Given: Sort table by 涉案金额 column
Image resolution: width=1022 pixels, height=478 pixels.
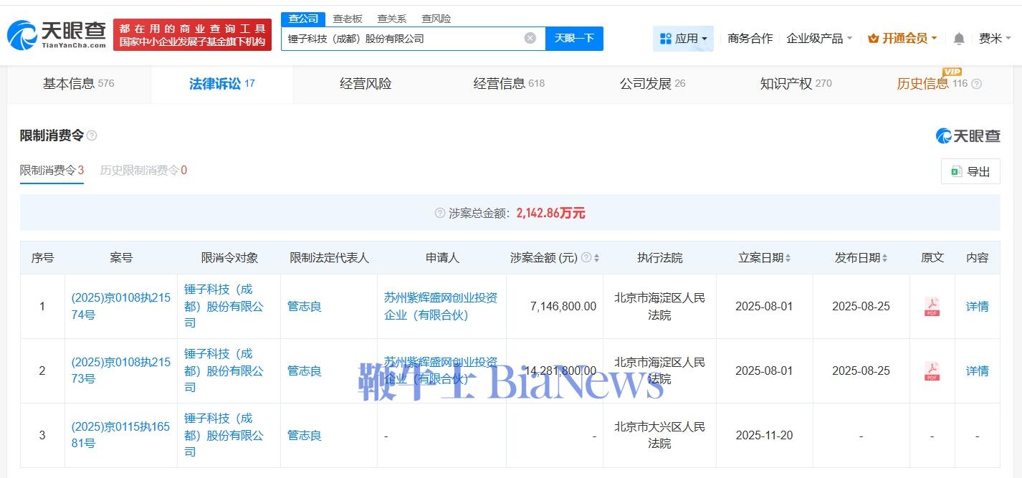Looking at the screenshot, I should point(596,258).
